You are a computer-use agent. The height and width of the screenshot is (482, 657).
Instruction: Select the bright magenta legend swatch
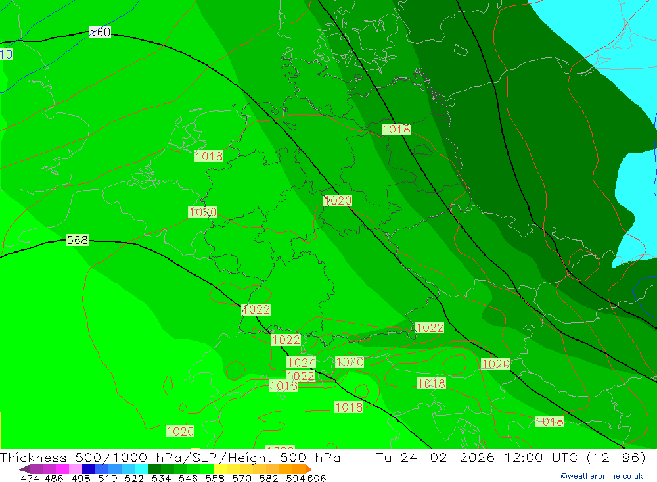62,469
